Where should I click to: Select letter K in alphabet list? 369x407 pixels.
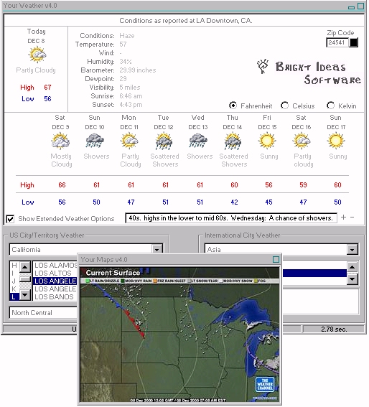tap(14, 289)
